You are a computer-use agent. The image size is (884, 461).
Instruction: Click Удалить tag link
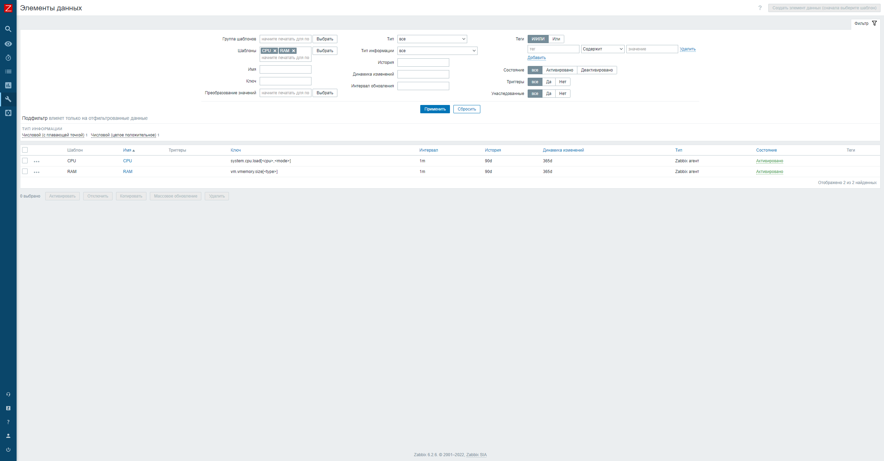click(x=688, y=49)
